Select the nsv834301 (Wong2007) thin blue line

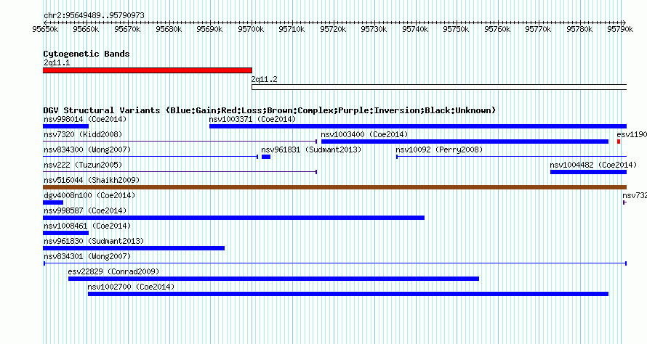tap(335, 263)
